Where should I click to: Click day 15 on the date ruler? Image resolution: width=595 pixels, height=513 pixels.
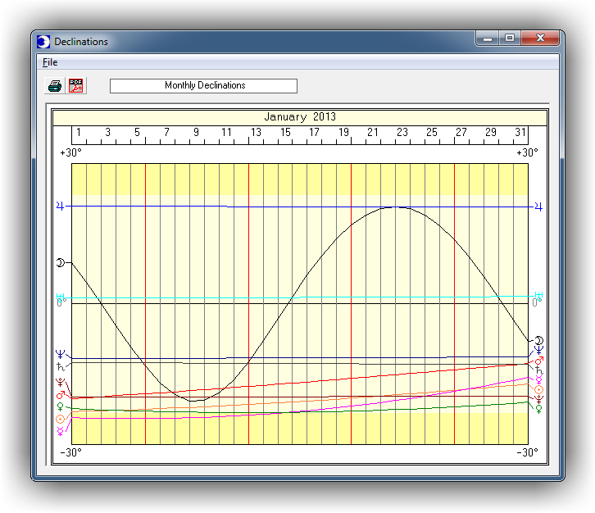285,132
